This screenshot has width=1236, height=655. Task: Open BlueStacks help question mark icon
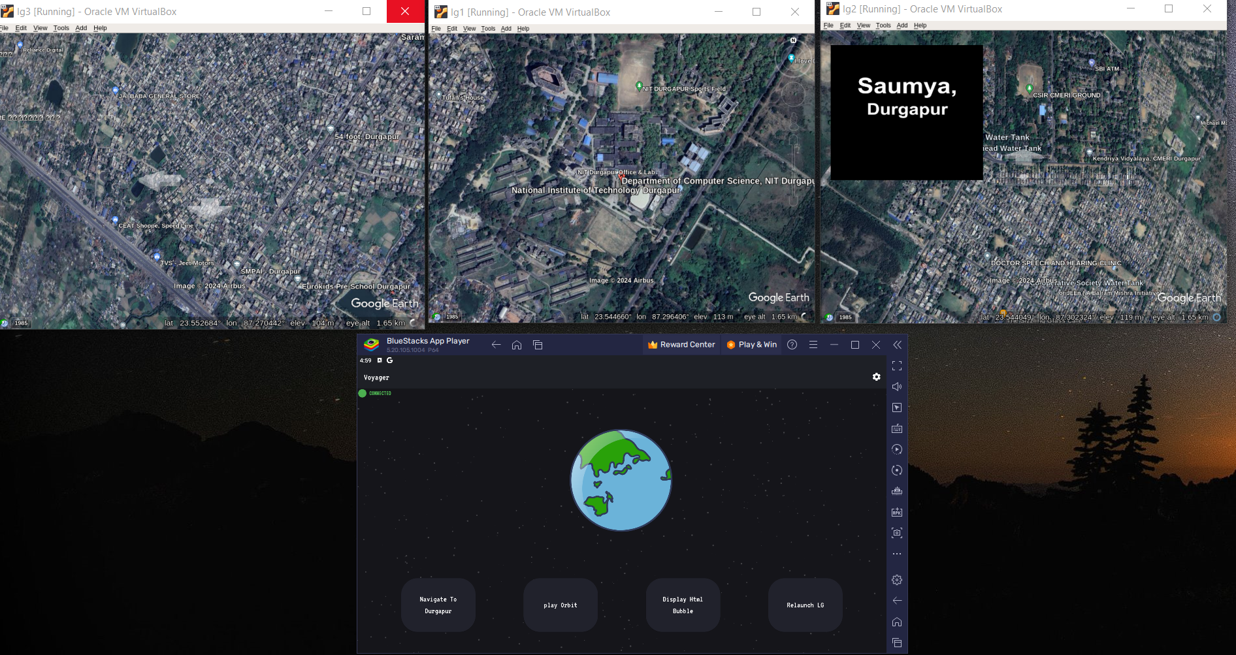pyautogui.click(x=792, y=345)
